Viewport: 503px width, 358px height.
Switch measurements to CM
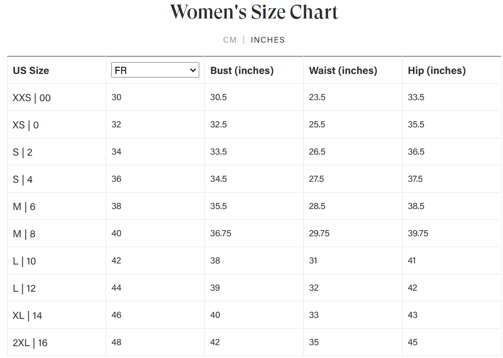pos(230,40)
